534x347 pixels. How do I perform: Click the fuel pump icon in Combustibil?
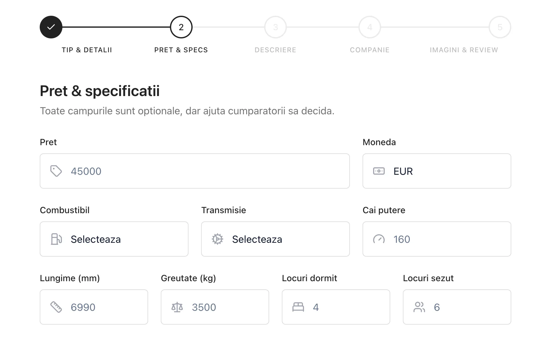[x=56, y=239]
